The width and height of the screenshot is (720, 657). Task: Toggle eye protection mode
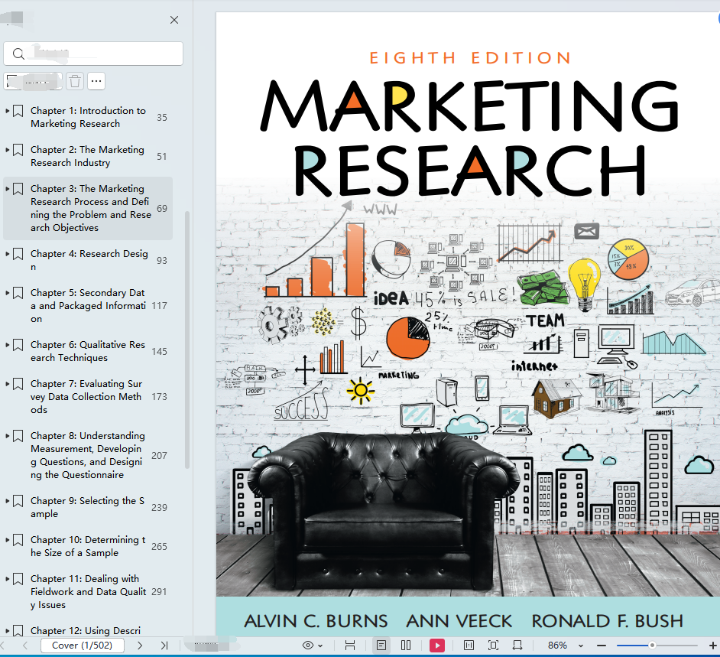(x=308, y=646)
